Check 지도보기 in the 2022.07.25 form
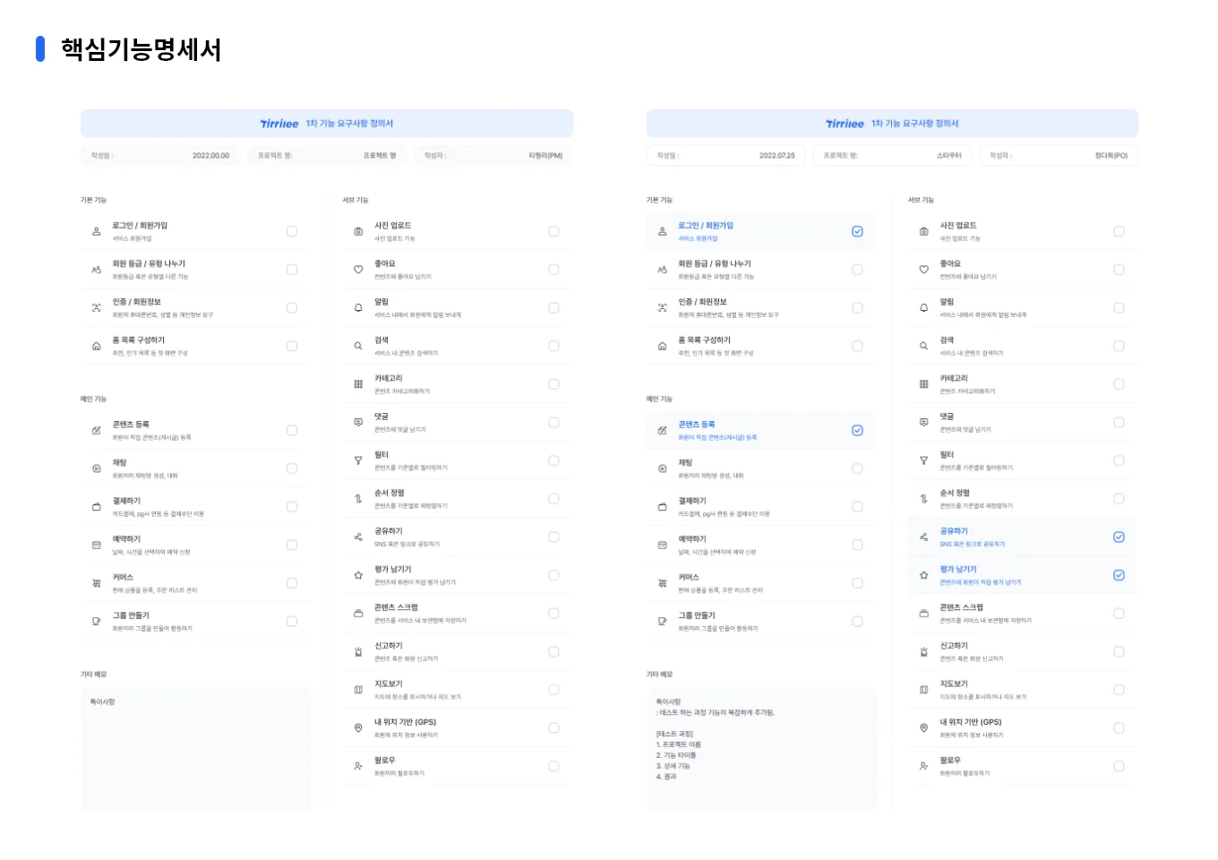The image size is (1218, 860). click(x=1119, y=690)
